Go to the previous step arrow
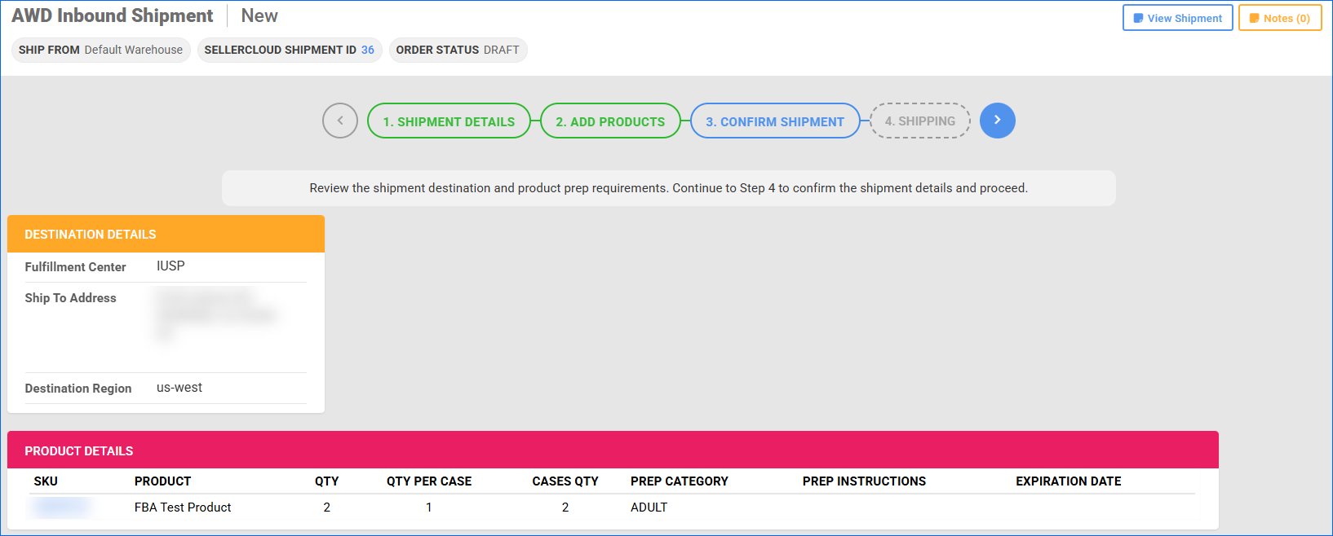 (x=340, y=121)
